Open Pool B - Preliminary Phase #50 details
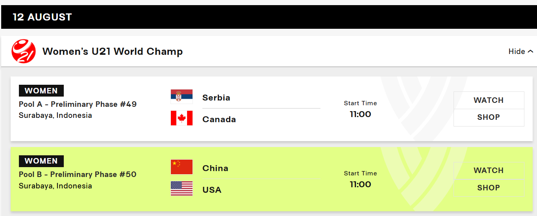This screenshot has height=216, width=537. pyautogui.click(x=78, y=174)
